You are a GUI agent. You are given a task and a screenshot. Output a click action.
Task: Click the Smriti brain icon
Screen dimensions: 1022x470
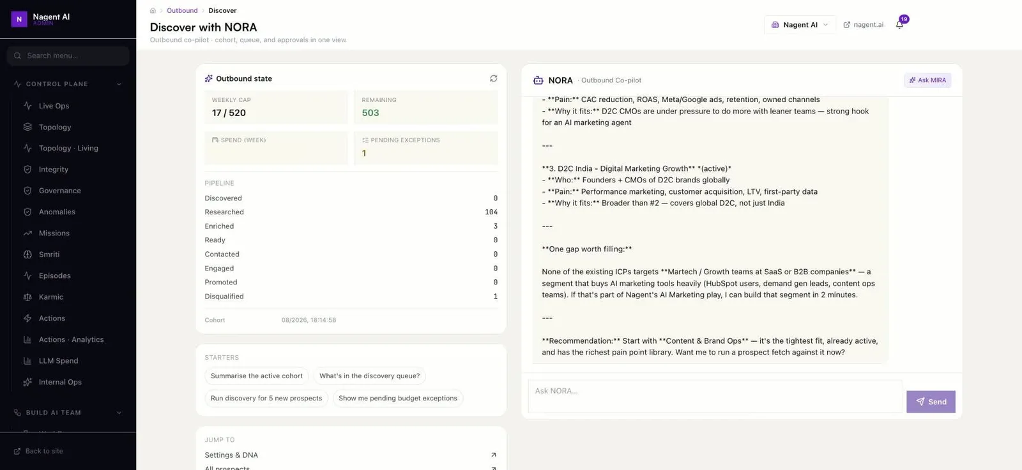point(27,254)
